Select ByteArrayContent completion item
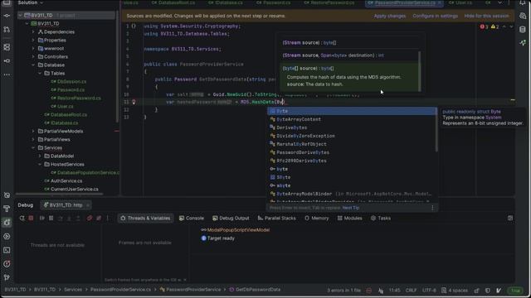The image size is (531, 298). pos(352,119)
